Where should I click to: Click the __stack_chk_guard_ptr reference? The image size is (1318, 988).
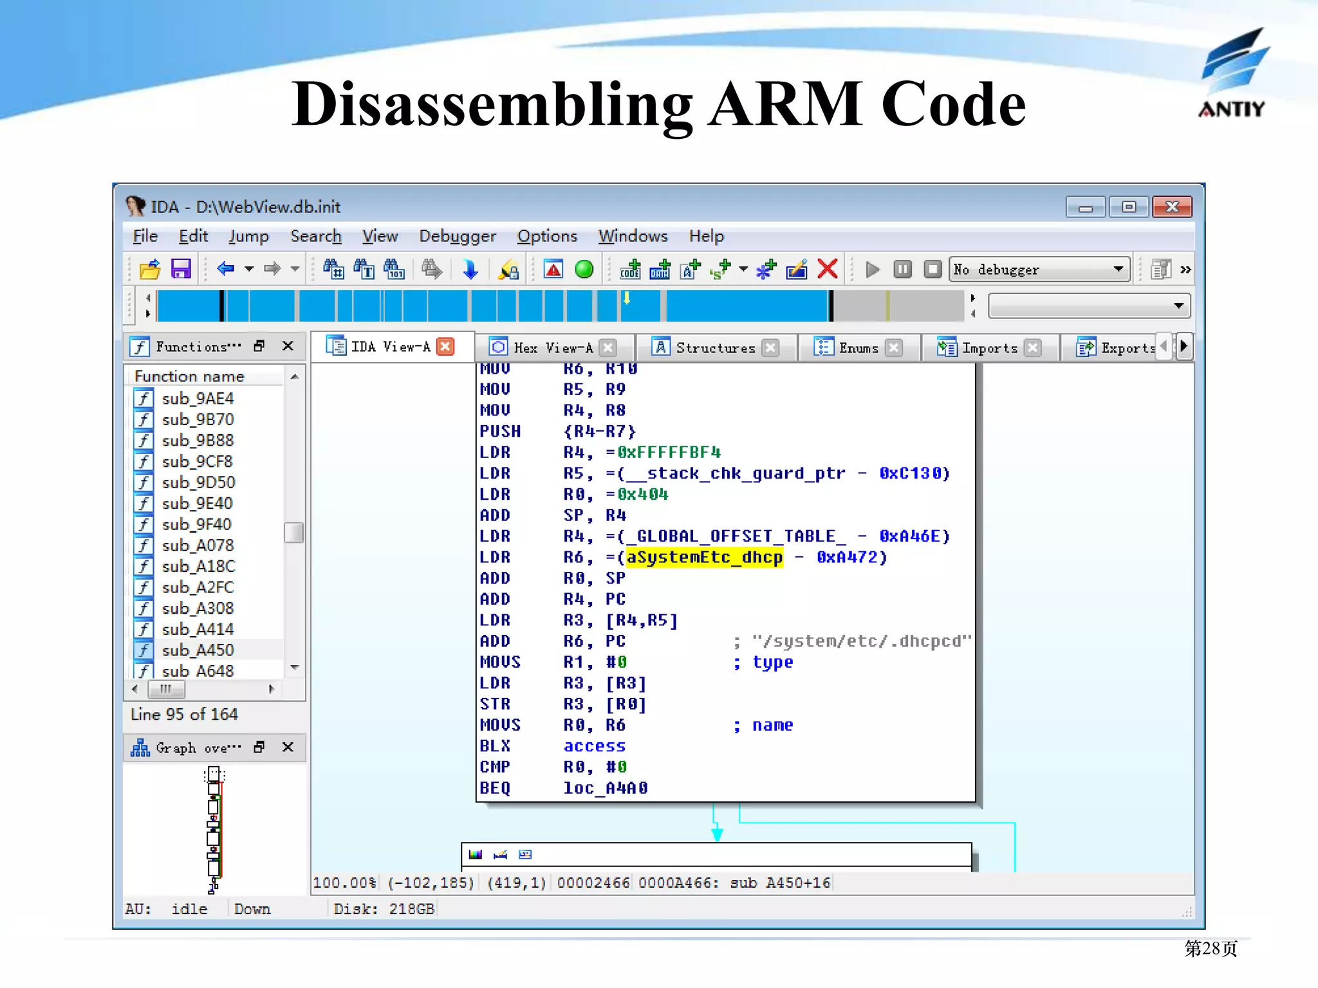(736, 473)
